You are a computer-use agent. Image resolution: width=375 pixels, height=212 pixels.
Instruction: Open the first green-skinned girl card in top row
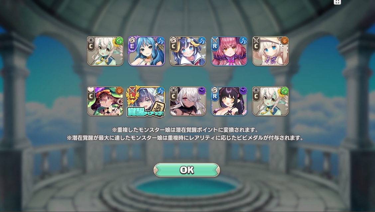105,51
